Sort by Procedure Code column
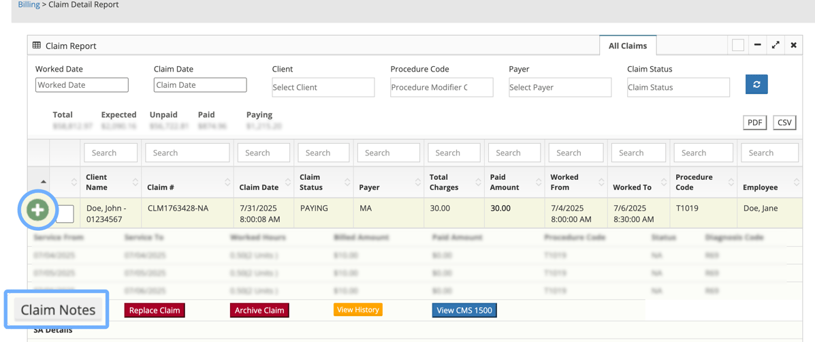This screenshot has width=815, height=342. [x=703, y=182]
